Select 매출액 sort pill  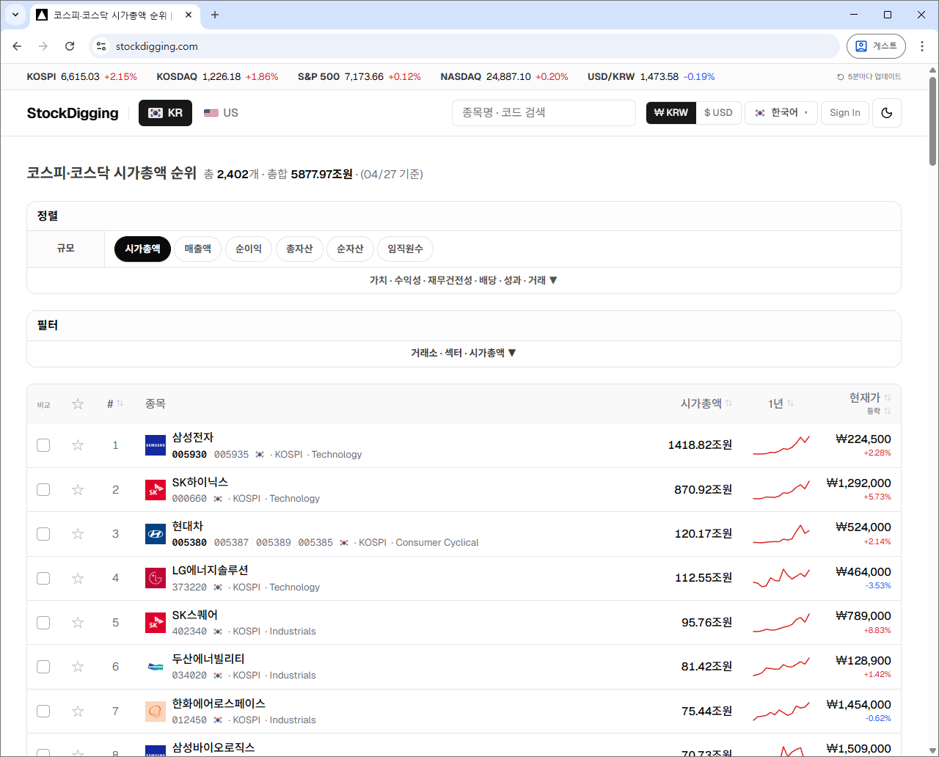tap(197, 249)
